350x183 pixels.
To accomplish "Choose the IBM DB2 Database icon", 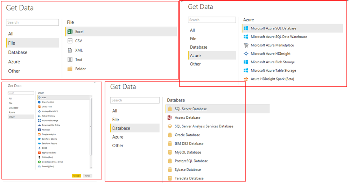I will pyautogui.click(x=170, y=144).
